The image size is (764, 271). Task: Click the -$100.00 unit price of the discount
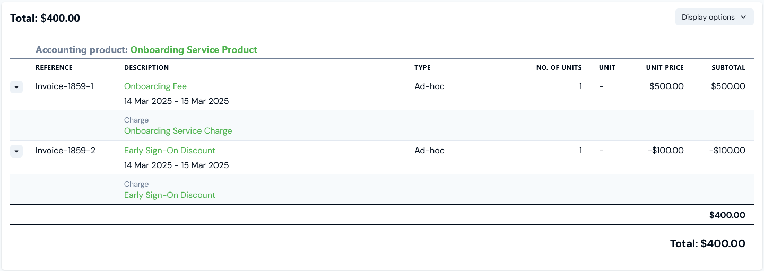665,151
